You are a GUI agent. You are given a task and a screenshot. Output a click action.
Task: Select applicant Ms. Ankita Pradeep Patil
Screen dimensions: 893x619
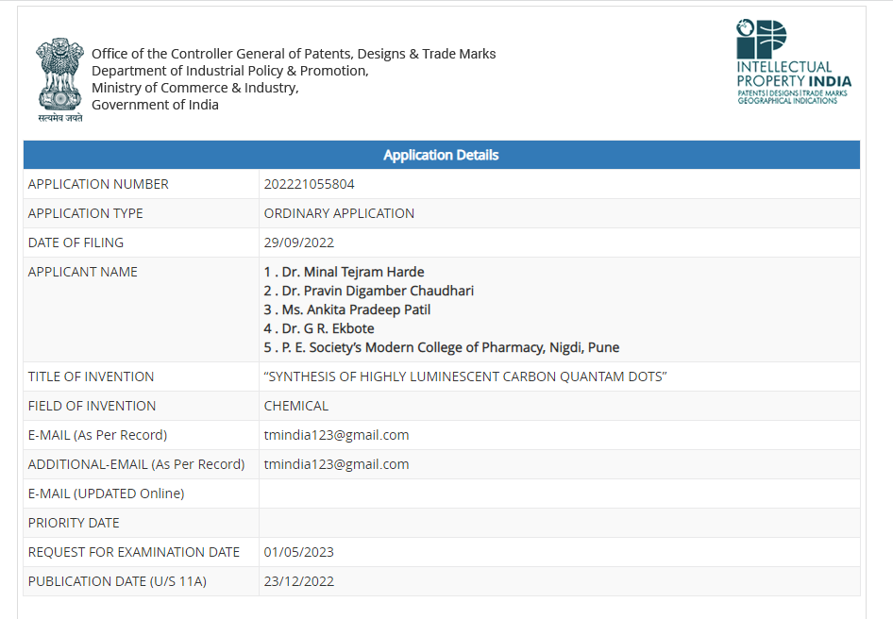[346, 309]
